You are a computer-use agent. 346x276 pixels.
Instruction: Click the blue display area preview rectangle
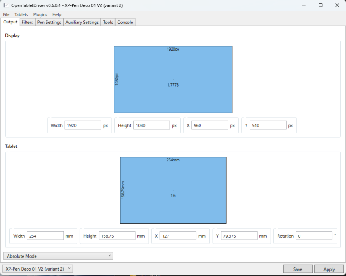[173, 79]
